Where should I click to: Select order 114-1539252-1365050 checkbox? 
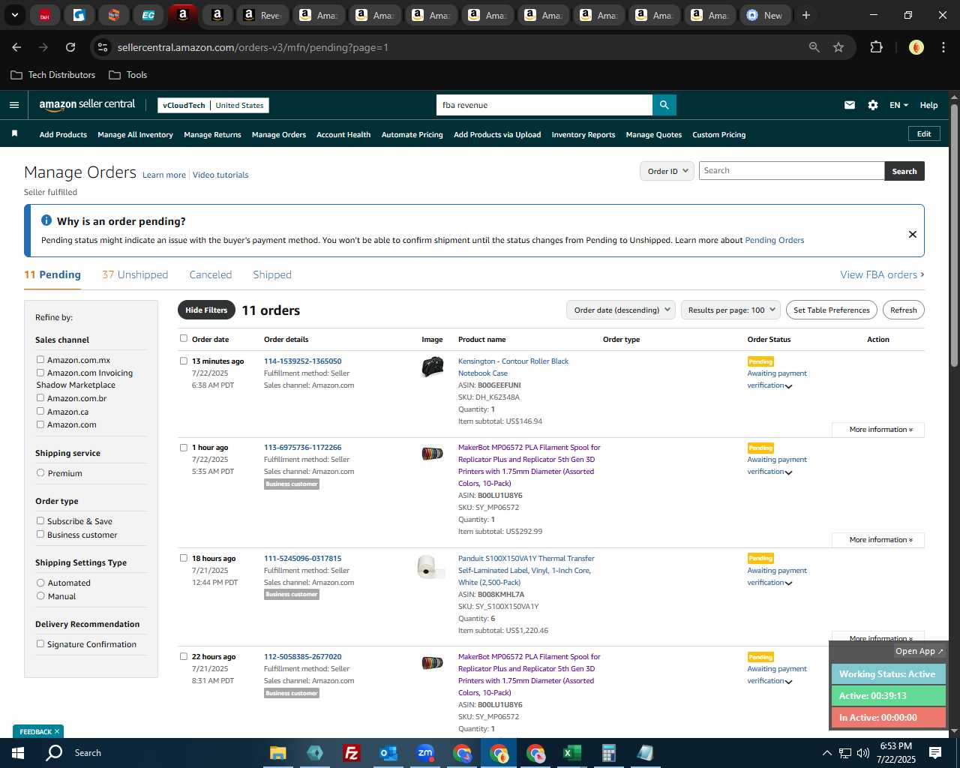(184, 361)
